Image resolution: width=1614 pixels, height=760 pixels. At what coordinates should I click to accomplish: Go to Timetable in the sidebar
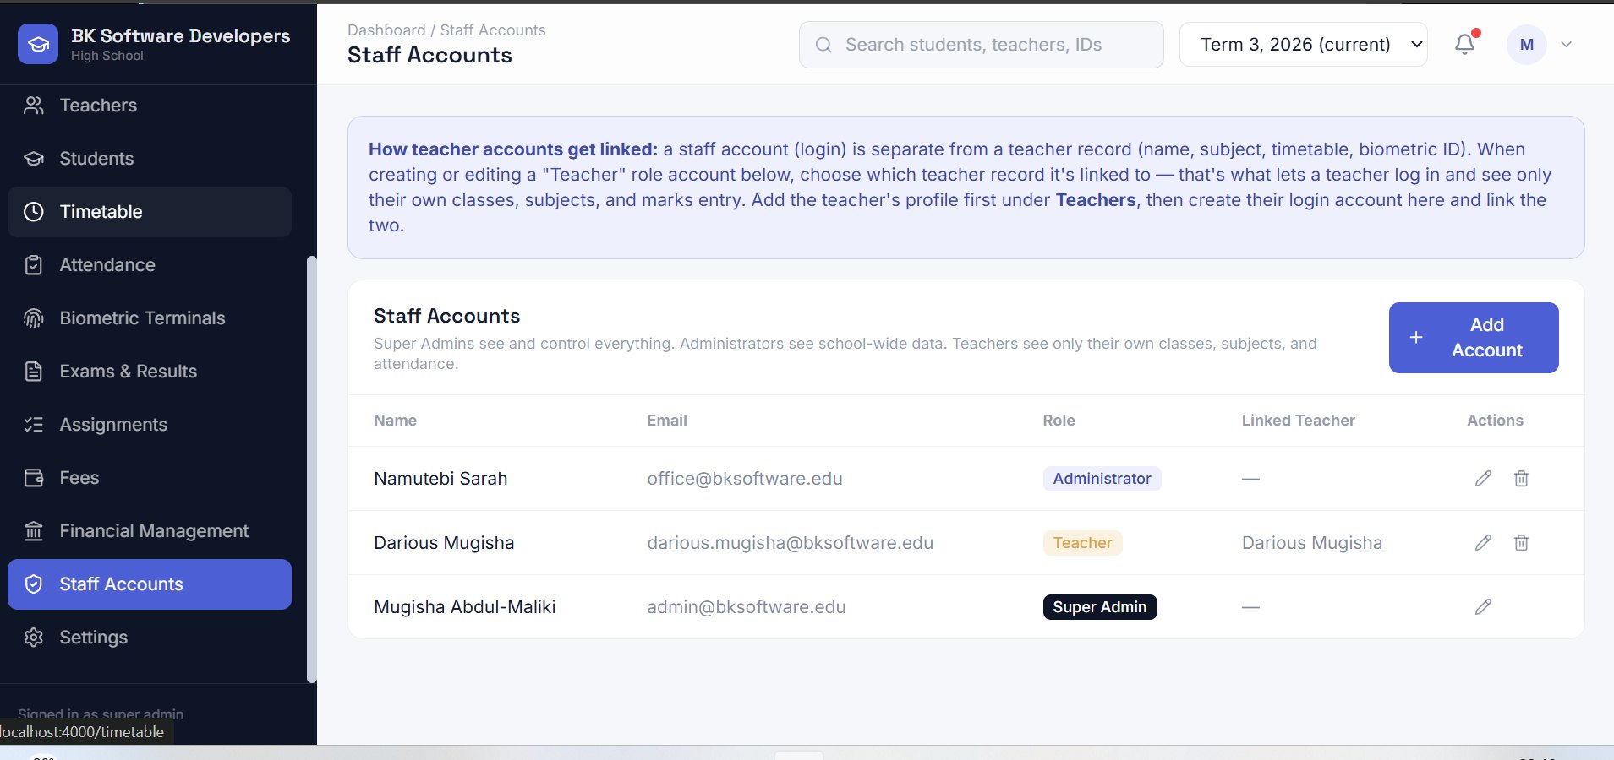(150, 212)
